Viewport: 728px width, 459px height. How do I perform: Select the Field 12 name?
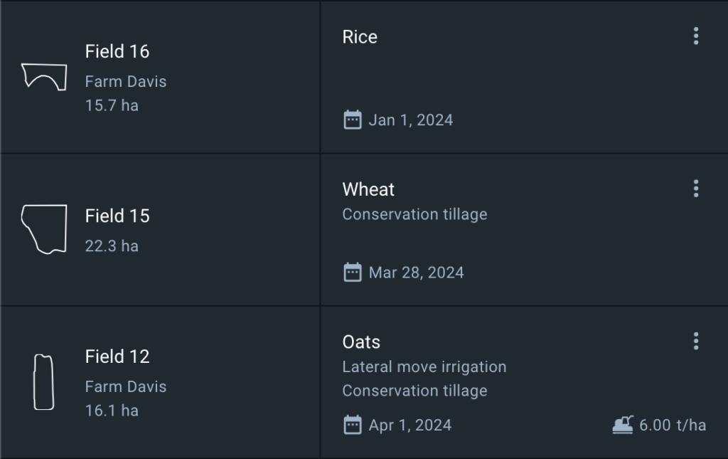point(117,357)
